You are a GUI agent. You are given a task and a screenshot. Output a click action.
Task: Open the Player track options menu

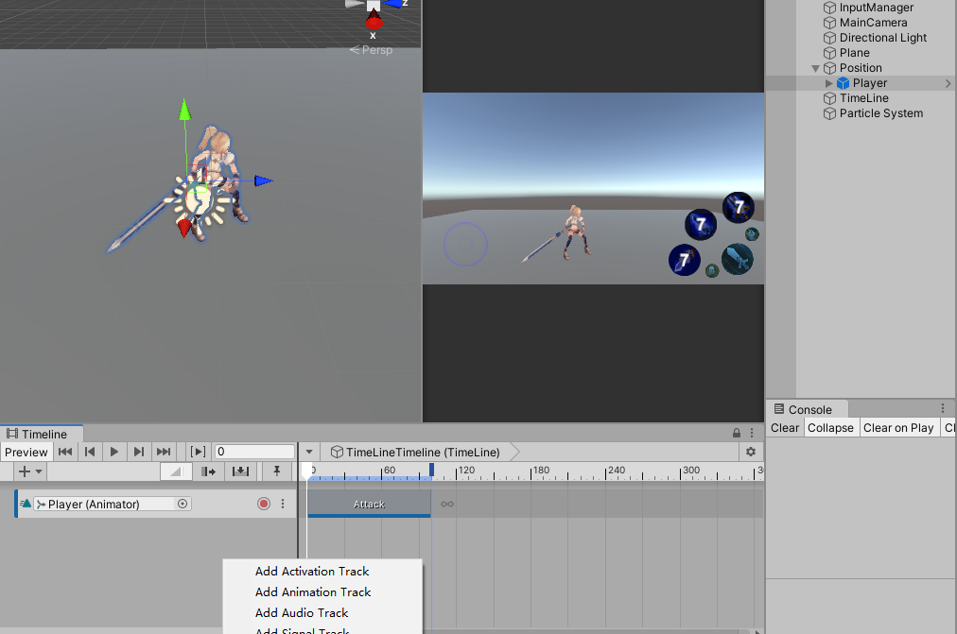[283, 504]
